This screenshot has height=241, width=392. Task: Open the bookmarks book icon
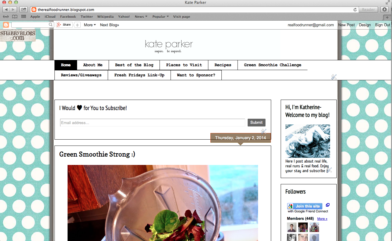click(15, 17)
